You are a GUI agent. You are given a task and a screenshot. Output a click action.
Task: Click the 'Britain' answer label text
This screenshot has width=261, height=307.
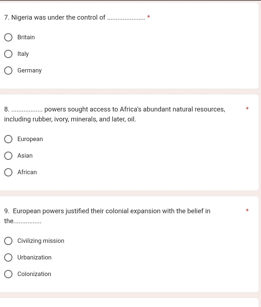tap(26, 37)
